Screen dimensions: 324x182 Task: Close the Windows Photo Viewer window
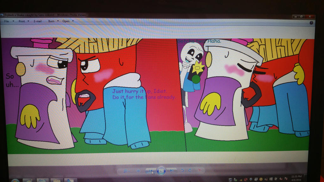pos(310,16)
